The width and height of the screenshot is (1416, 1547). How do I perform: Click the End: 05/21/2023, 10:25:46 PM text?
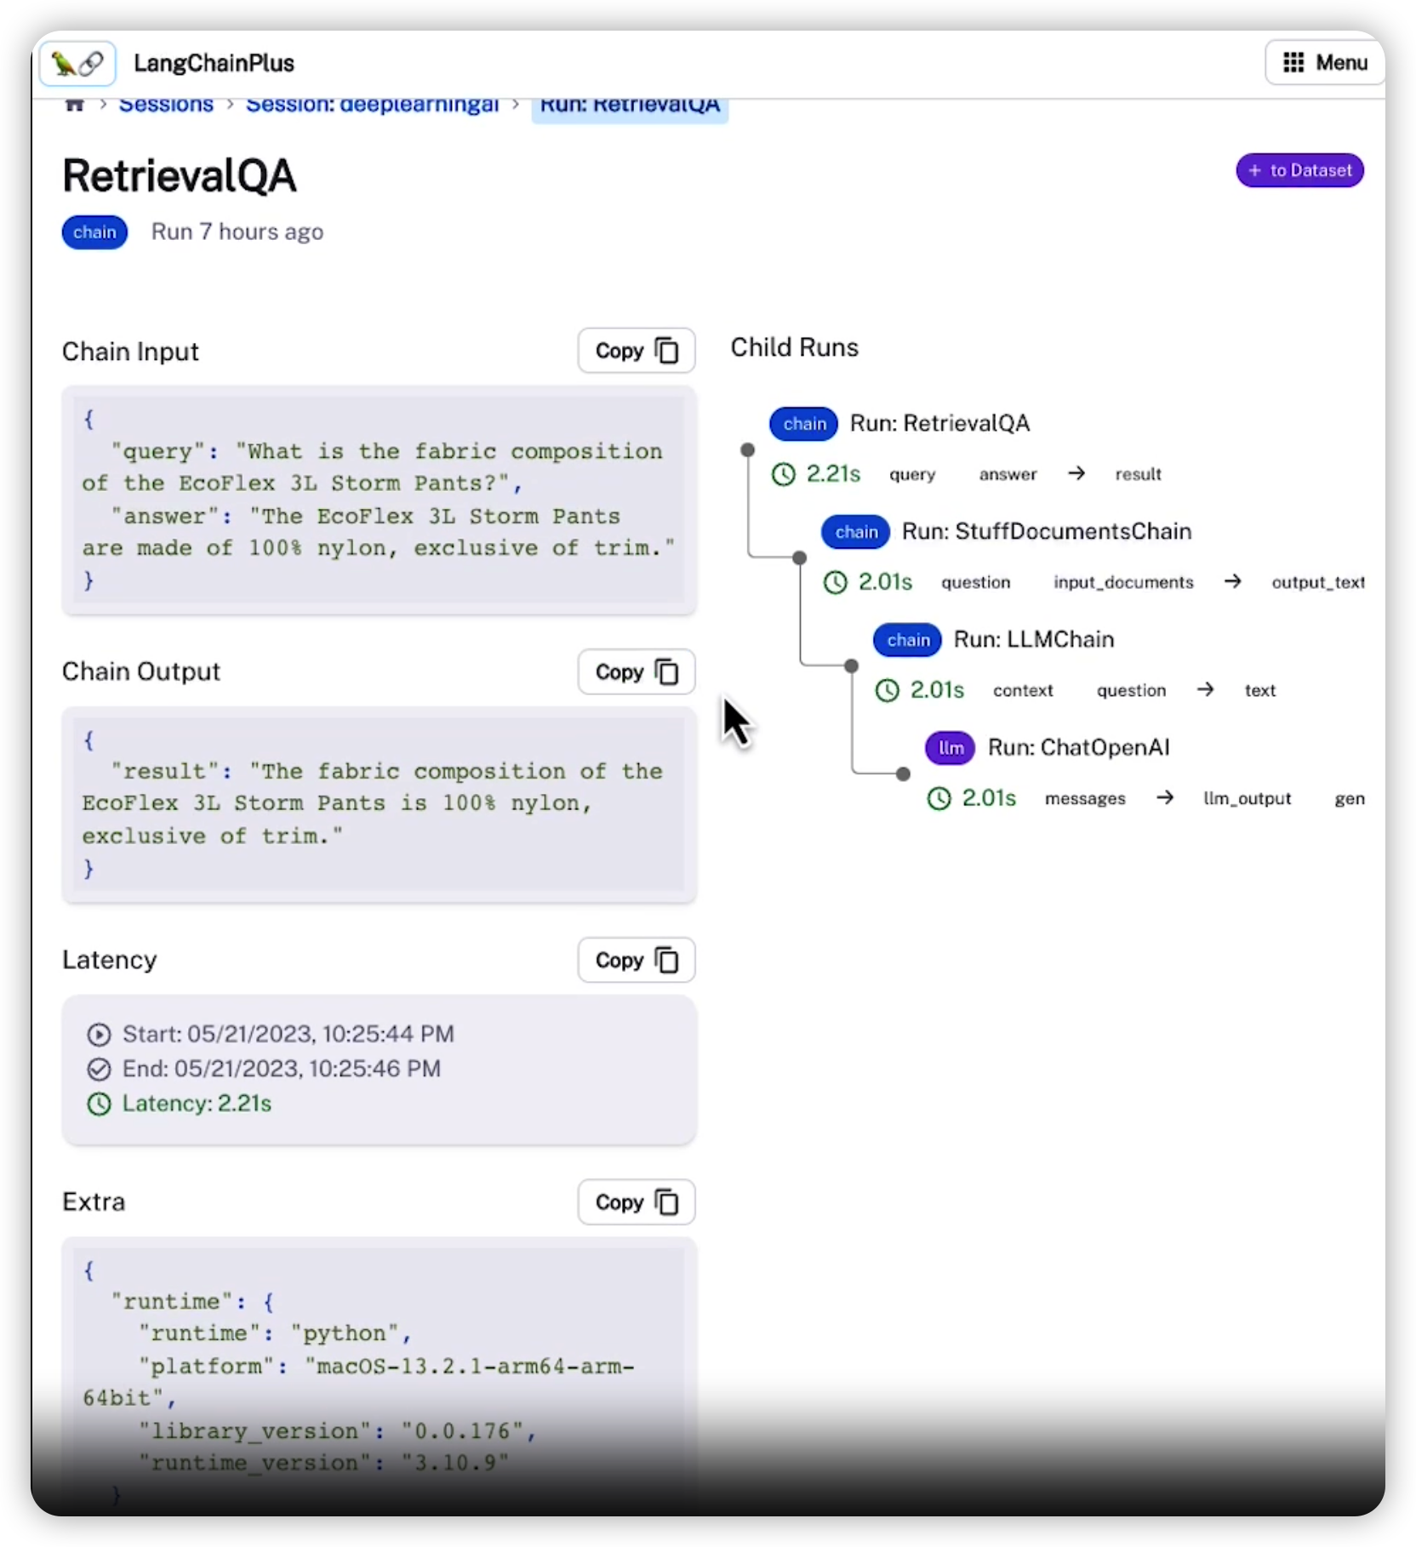(282, 1069)
